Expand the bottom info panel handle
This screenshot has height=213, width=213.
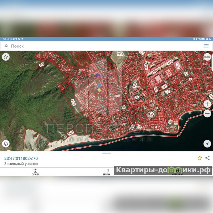[106, 153]
